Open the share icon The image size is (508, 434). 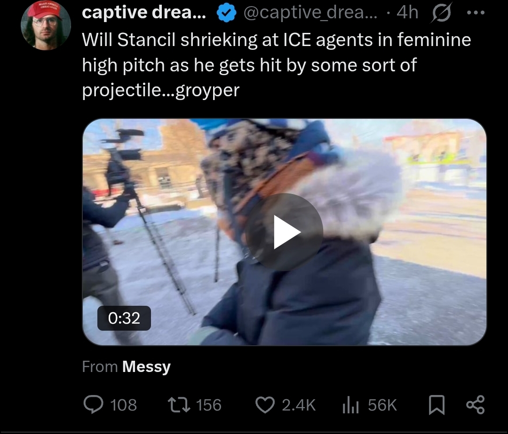pos(475,404)
